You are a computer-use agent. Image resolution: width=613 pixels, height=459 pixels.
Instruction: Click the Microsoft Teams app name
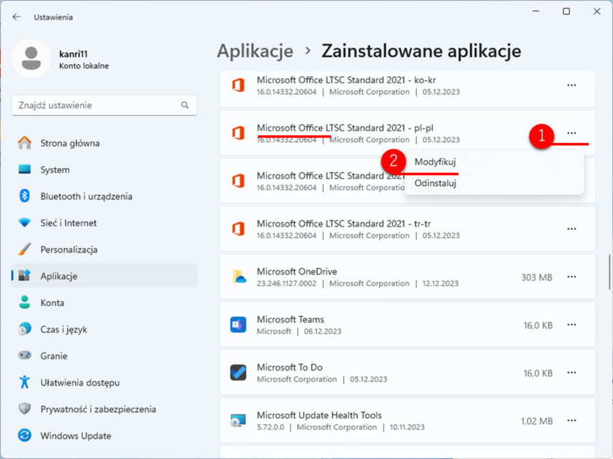[x=290, y=319]
